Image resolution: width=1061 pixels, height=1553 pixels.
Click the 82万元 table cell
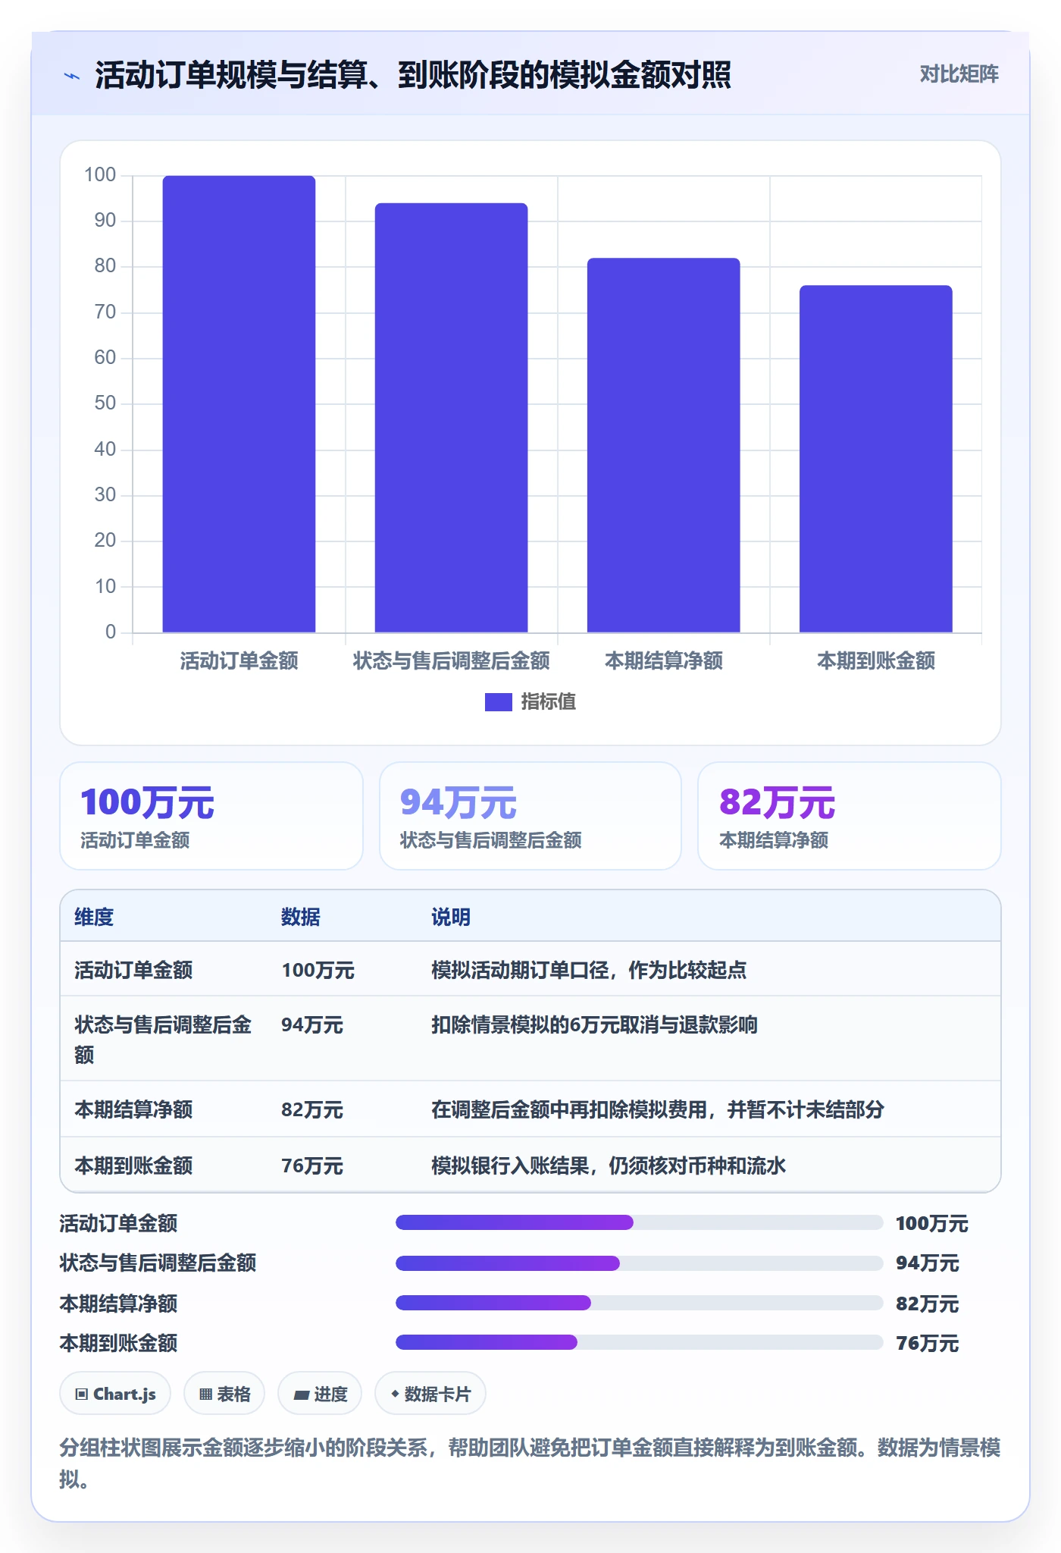pos(312,1109)
